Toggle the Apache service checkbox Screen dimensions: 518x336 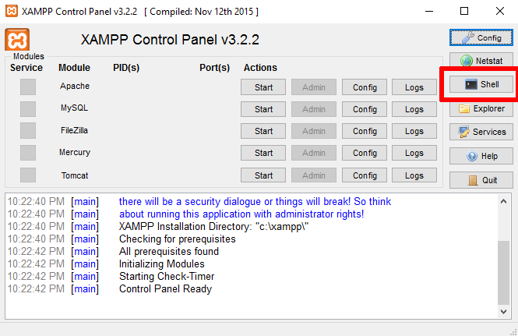[x=28, y=87]
